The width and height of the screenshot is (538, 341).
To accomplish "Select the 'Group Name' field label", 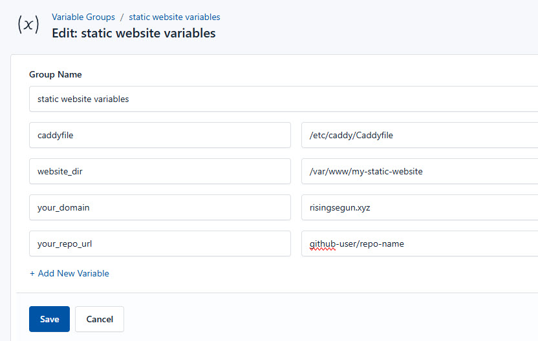I will (55, 74).
